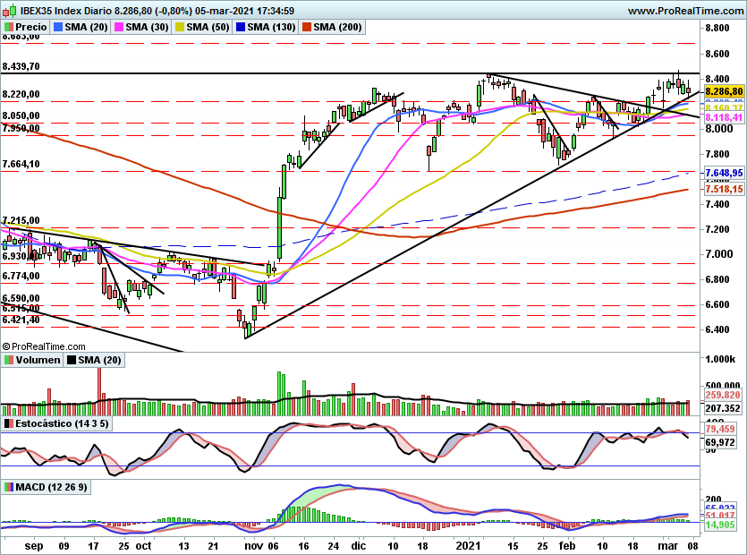Click the Estocástico indicator icon in its panel header
Image resolution: width=747 pixels, height=555 pixels.
click(7, 423)
